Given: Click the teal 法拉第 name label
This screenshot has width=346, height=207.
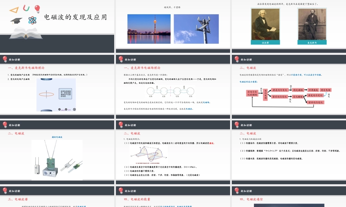Looking at the screenshot, I should (x=265, y=42).
